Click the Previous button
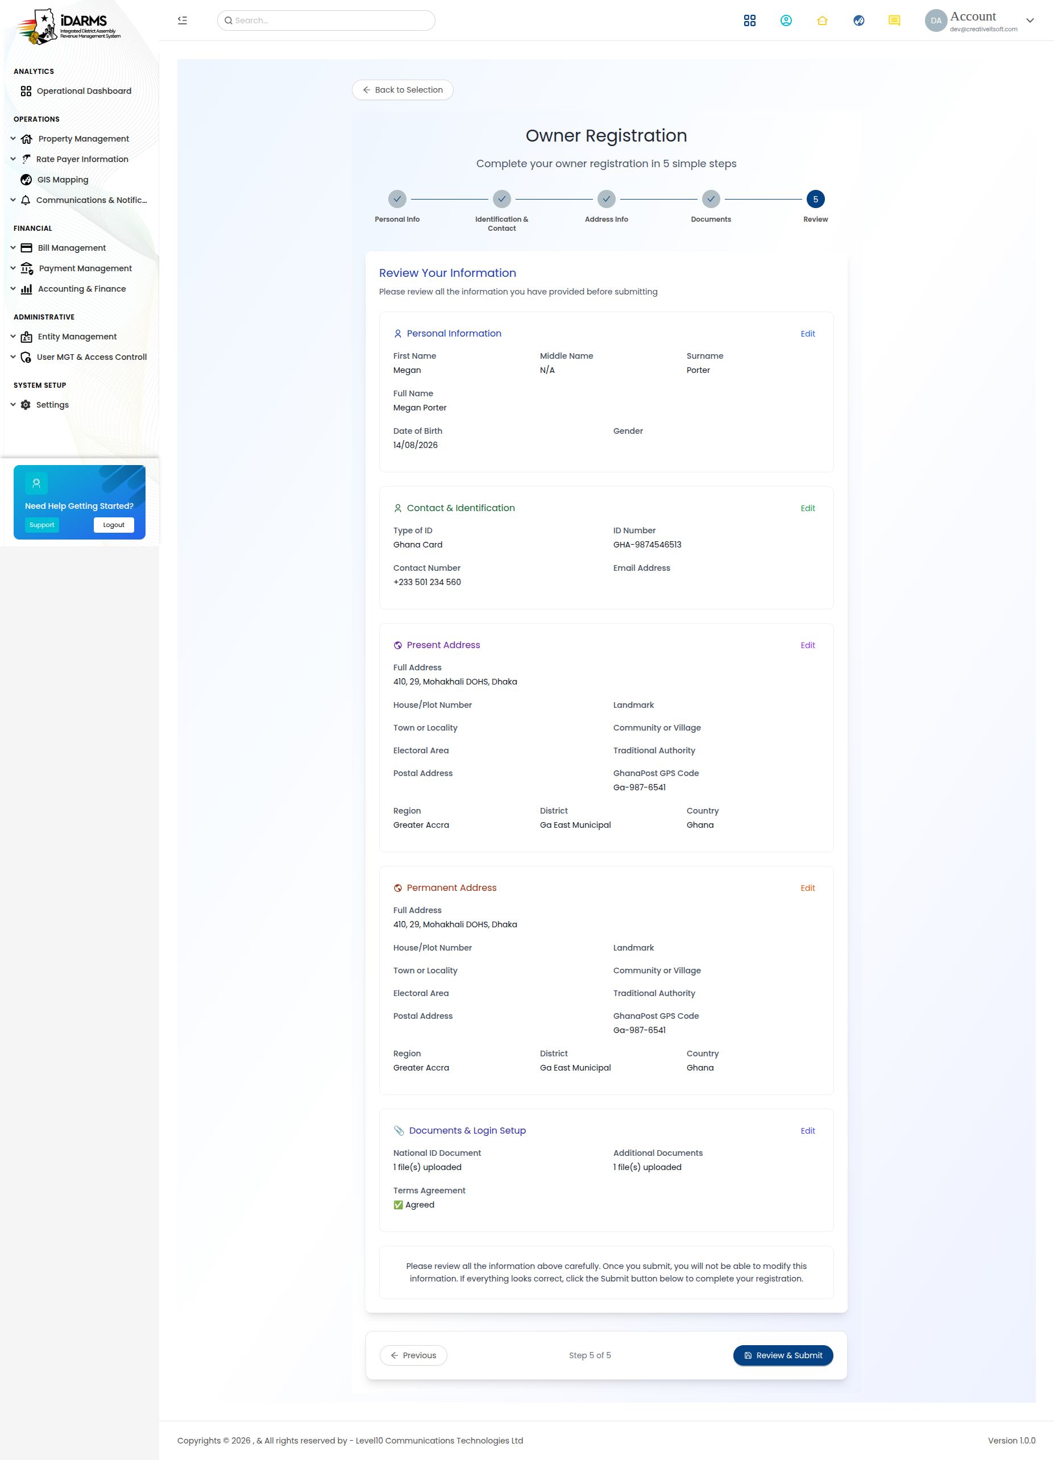 [x=413, y=1355]
